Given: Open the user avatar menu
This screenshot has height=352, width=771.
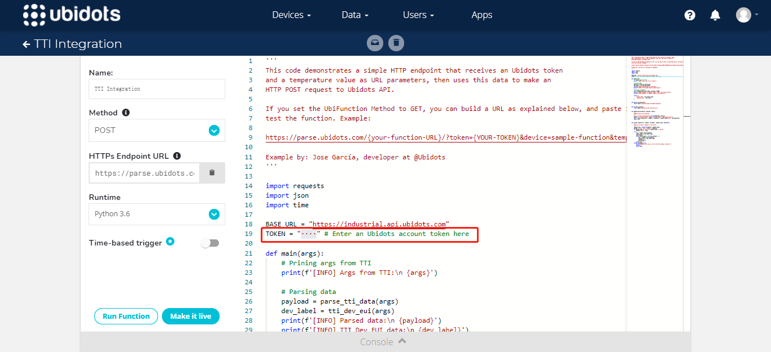Looking at the screenshot, I should pos(747,15).
